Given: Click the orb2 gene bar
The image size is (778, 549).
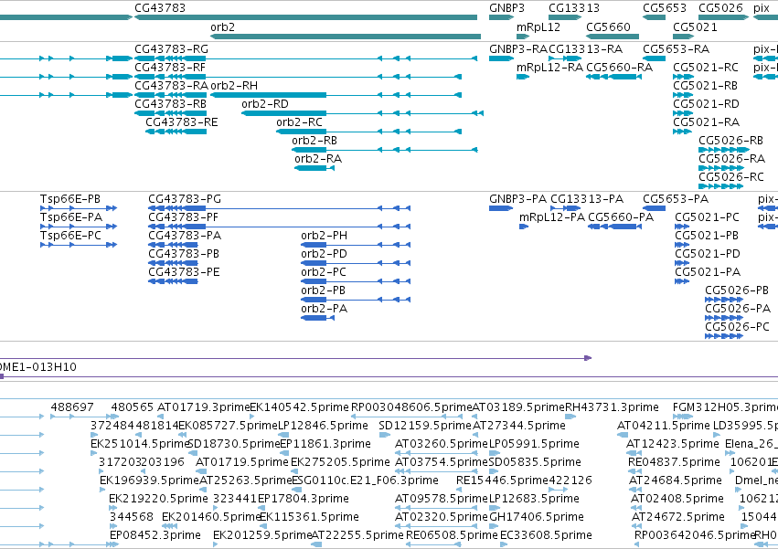Looking at the screenshot, I should (346, 37).
